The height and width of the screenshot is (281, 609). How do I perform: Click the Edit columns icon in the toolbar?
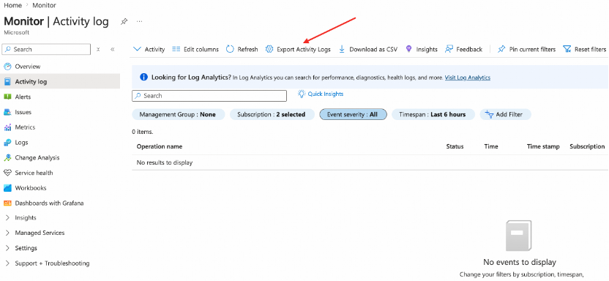tap(176, 49)
